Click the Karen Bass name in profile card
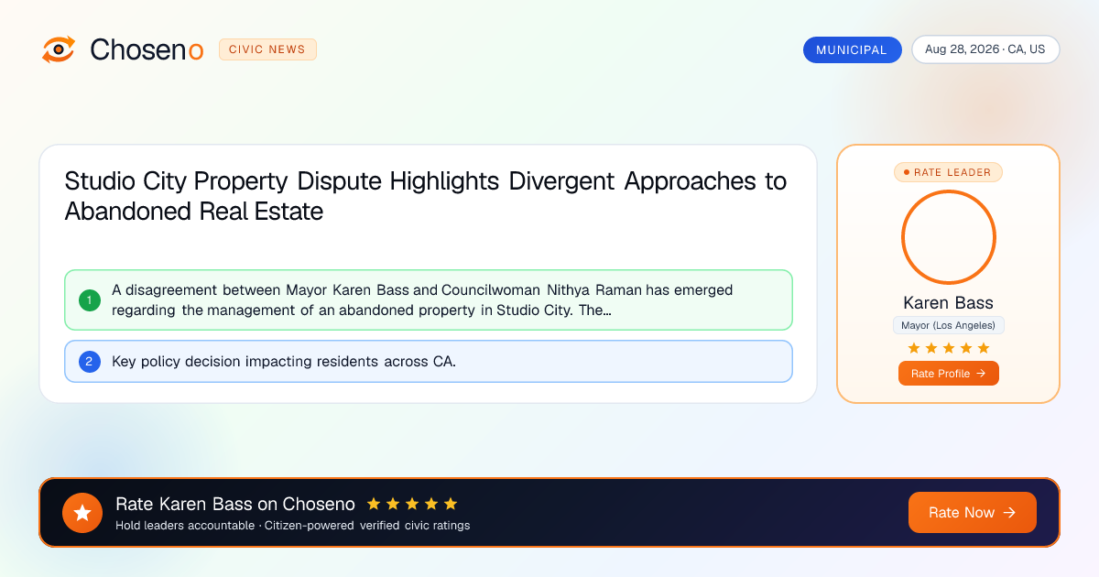The image size is (1099, 577). (x=949, y=303)
